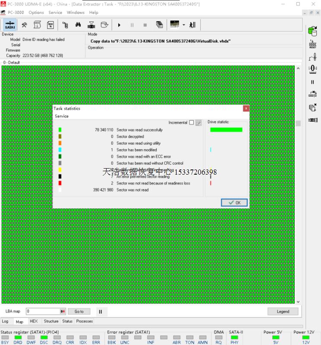Open the Service menu
This screenshot has width=321, height=345.
tap(55, 13)
